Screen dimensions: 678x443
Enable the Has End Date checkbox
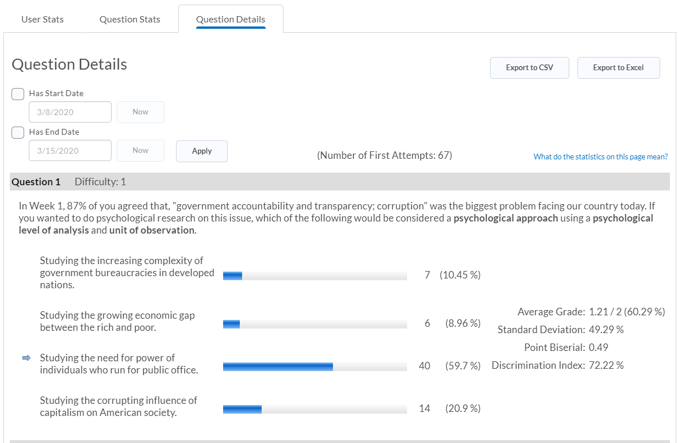pyautogui.click(x=18, y=132)
